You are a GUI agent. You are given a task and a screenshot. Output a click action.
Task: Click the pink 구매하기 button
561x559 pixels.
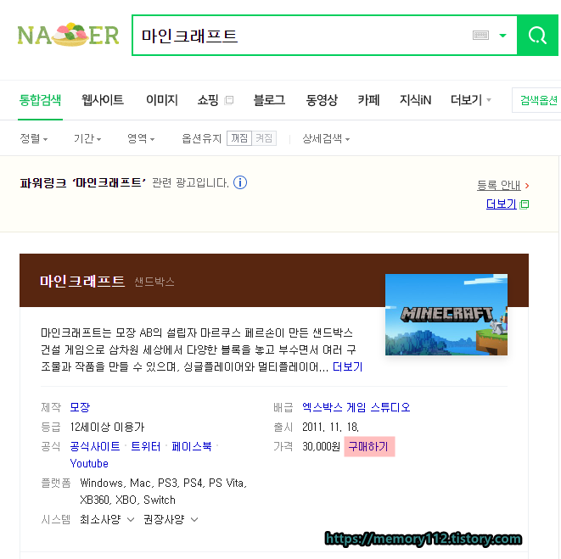369,446
